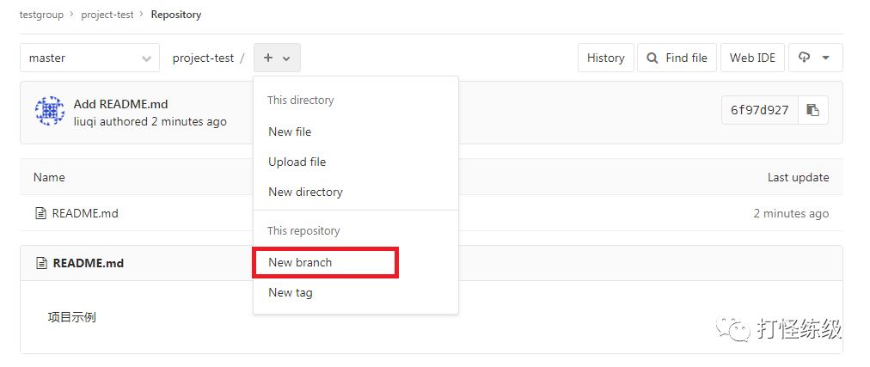Click the file icon beside README.md row
870x367 pixels.
(x=40, y=213)
